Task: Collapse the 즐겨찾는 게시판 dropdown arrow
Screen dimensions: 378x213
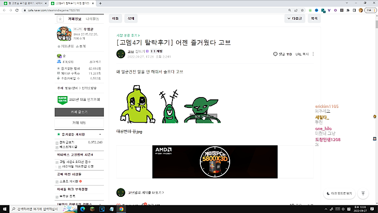Action: tap(100, 134)
